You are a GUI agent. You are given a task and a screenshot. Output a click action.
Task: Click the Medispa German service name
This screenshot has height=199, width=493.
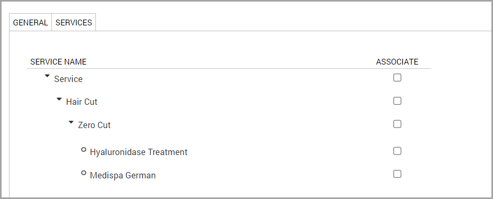click(122, 175)
